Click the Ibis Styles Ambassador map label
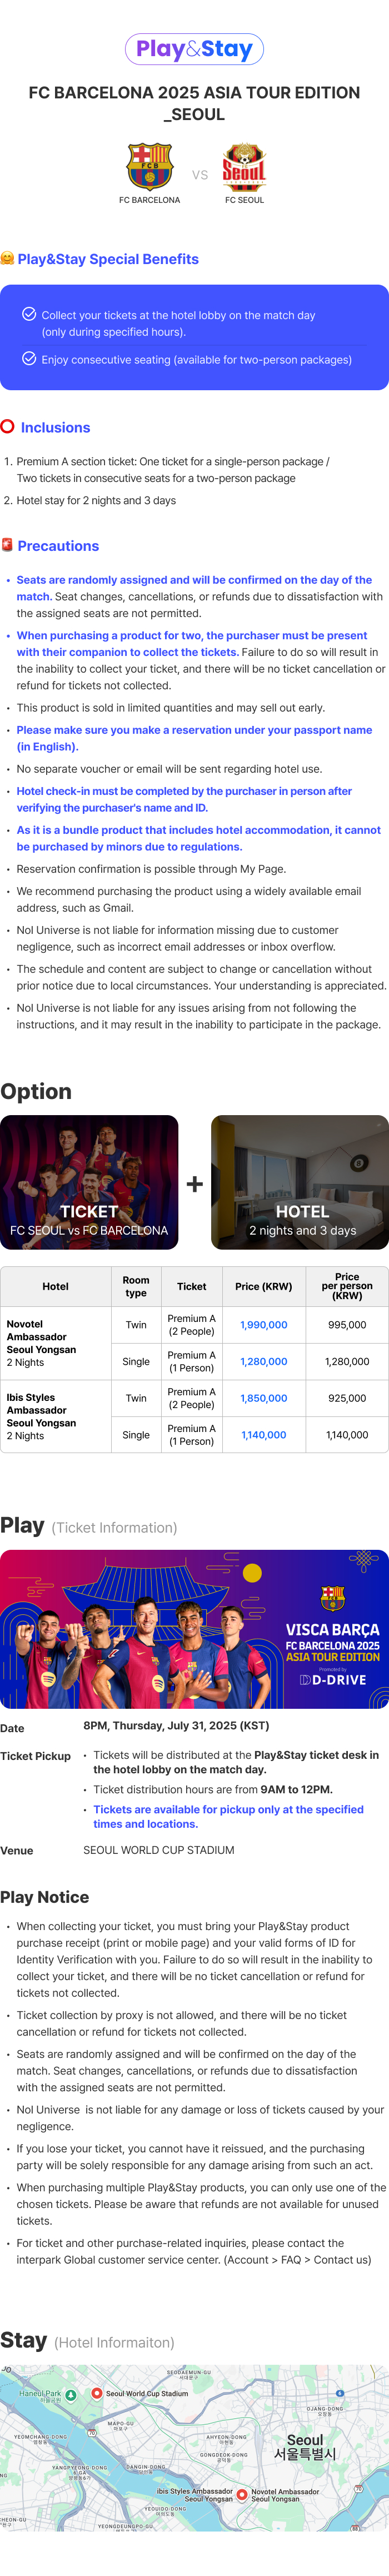This screenshot has height=2576, width=389. (195, 2495)
